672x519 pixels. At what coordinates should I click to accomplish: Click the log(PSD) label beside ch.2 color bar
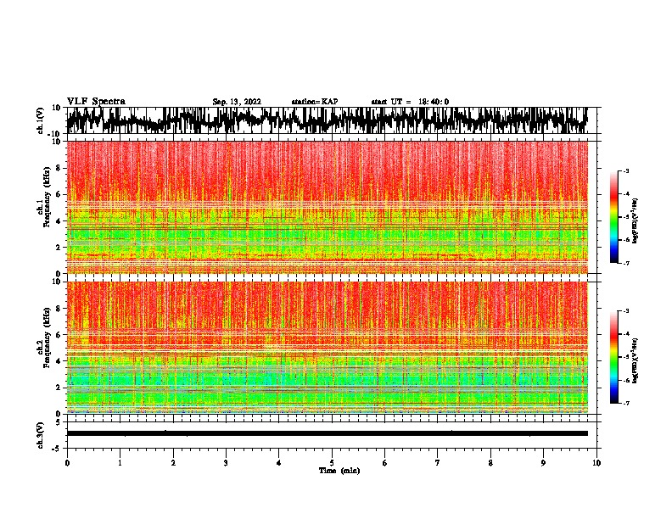point(636,360)
